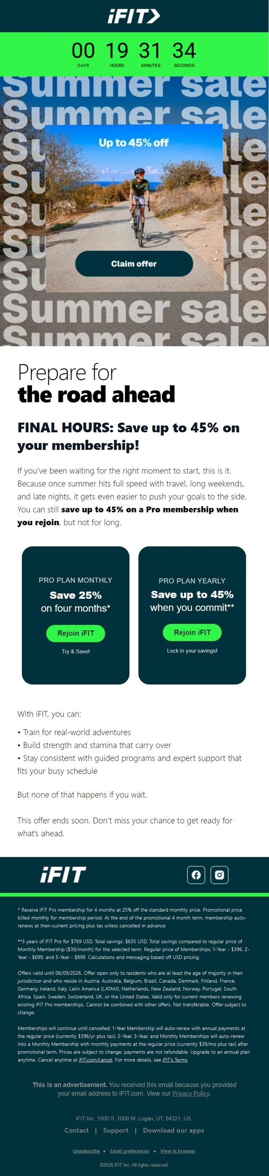This screenshot has width=269, height=1176.
Task: Click the cyclist summer sale image
Action: coord(134,211)
